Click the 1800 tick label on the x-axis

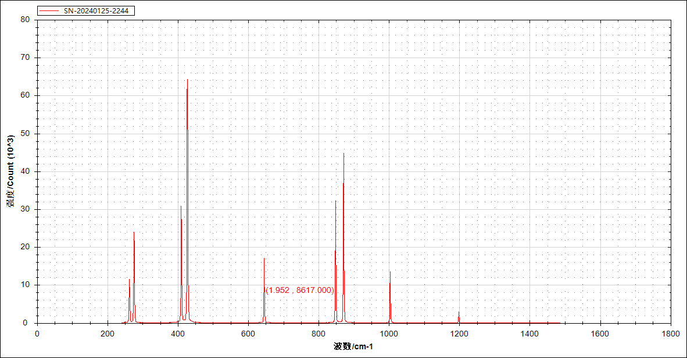pos(670,332)
